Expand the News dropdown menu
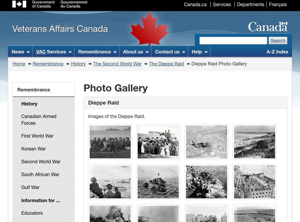This screenshot has height=222, width=300. click(x=21, y=52)
